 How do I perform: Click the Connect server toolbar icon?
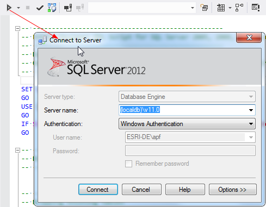68,8
